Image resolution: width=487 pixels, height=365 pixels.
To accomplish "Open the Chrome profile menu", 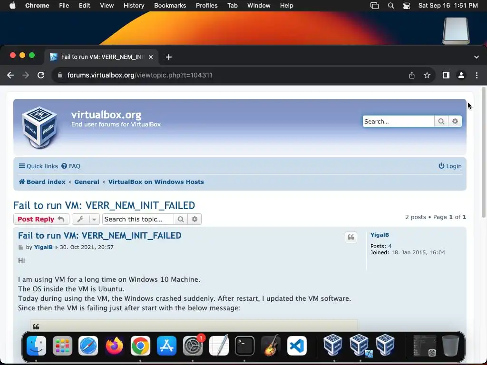I will click(461, 75).
